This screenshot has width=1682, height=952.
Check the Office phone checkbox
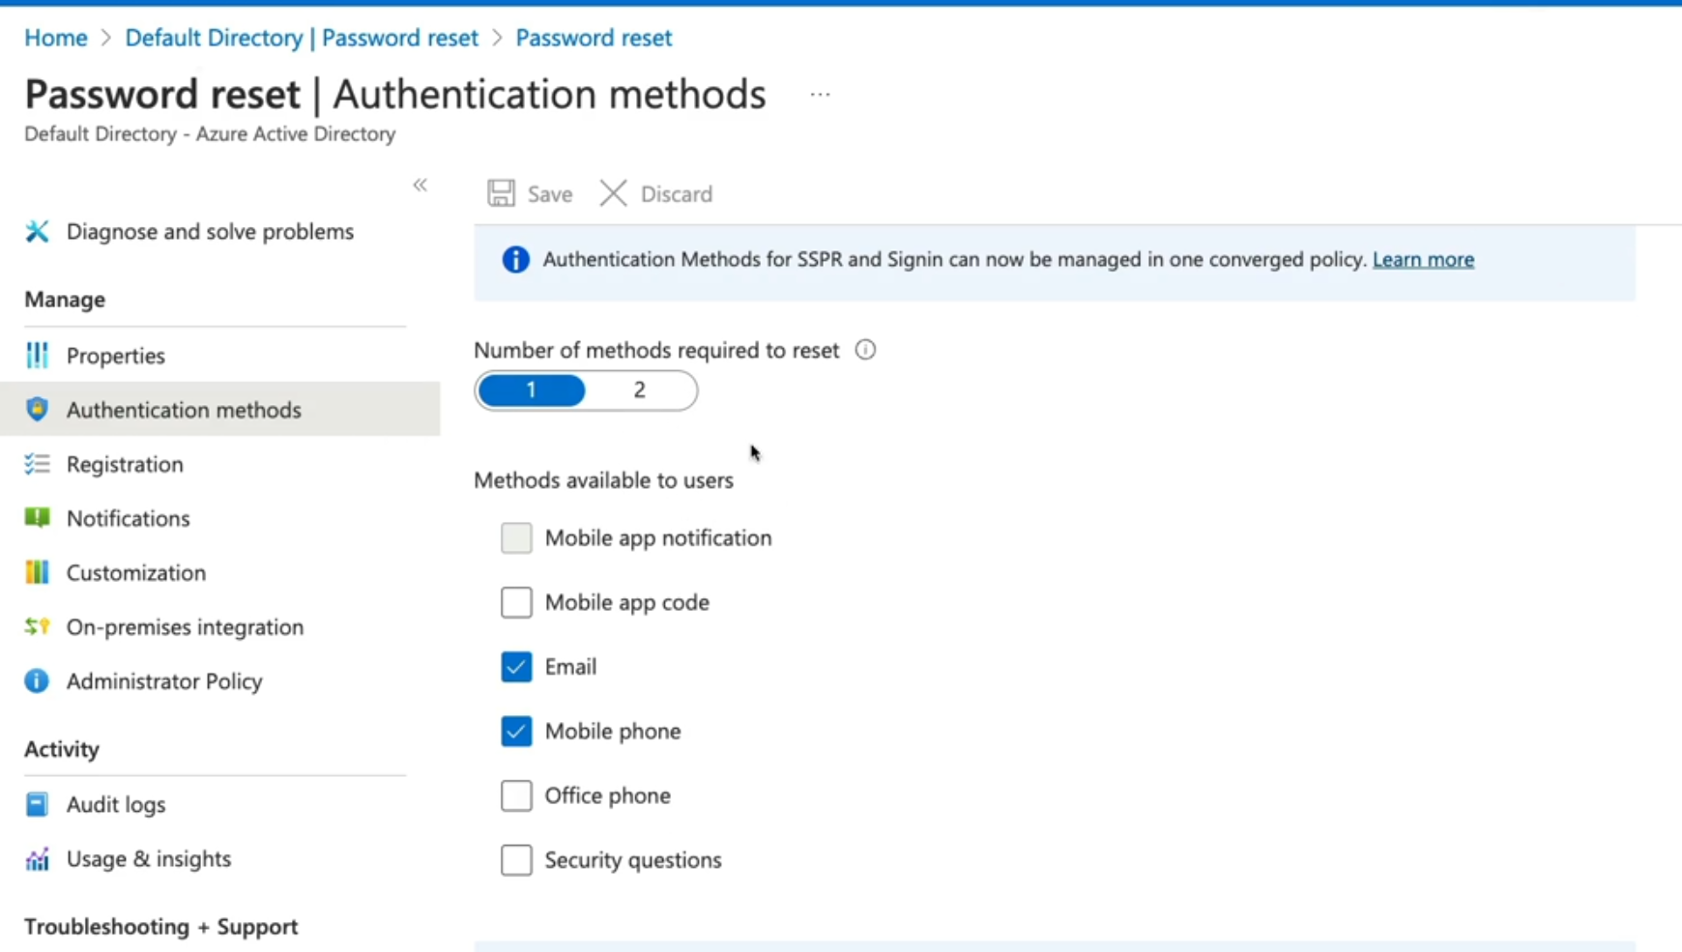coord(516,795)
